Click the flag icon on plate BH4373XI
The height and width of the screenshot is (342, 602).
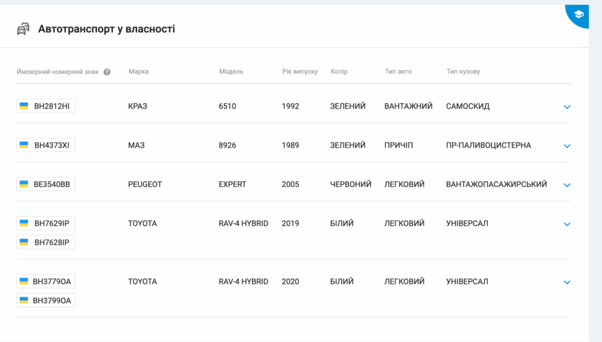pyautogui.click(x=24, y=145)
